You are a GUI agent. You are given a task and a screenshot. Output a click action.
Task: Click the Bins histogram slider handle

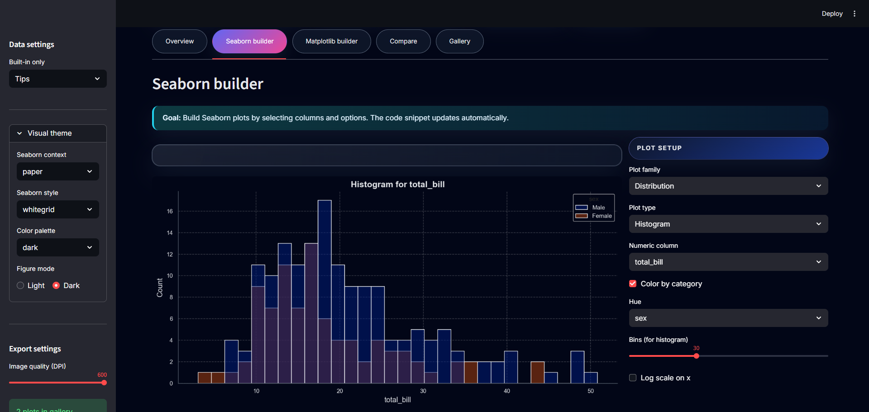[696, 356]
